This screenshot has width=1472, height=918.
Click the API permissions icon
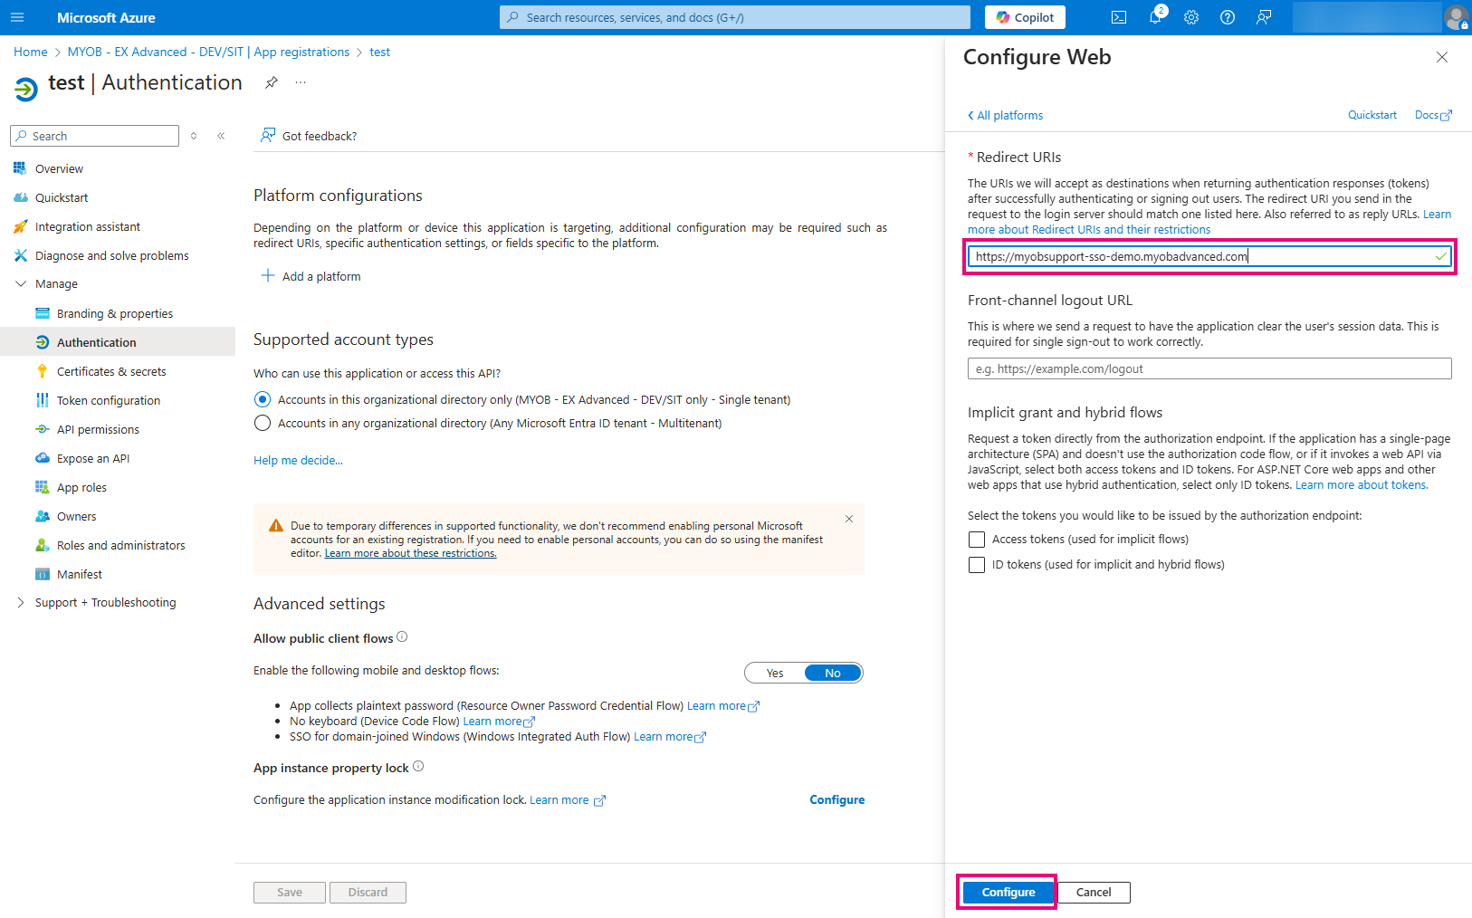tap(42, 429)
